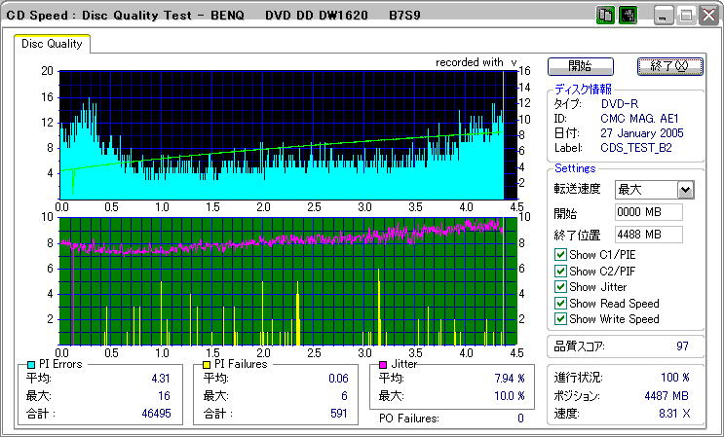Click inside the PI Errors upper graph
This screenshot has height=437, width=724.
pyautogui.click(x=287, y=134)
